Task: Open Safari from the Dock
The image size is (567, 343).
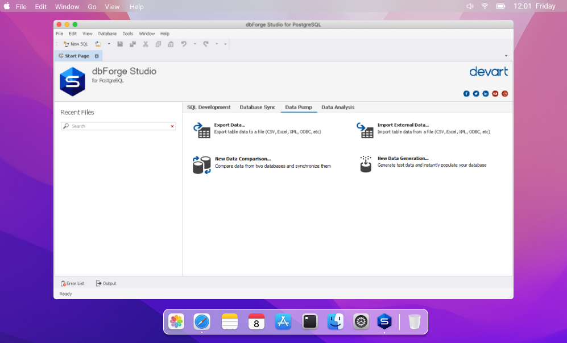Action: 202,321
